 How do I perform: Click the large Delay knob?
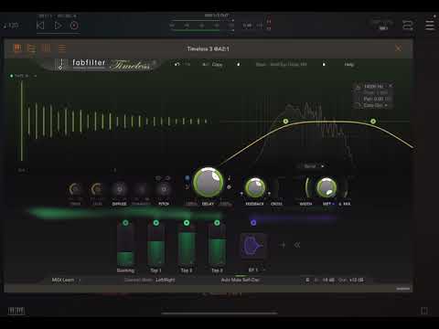tap(209, 182)
